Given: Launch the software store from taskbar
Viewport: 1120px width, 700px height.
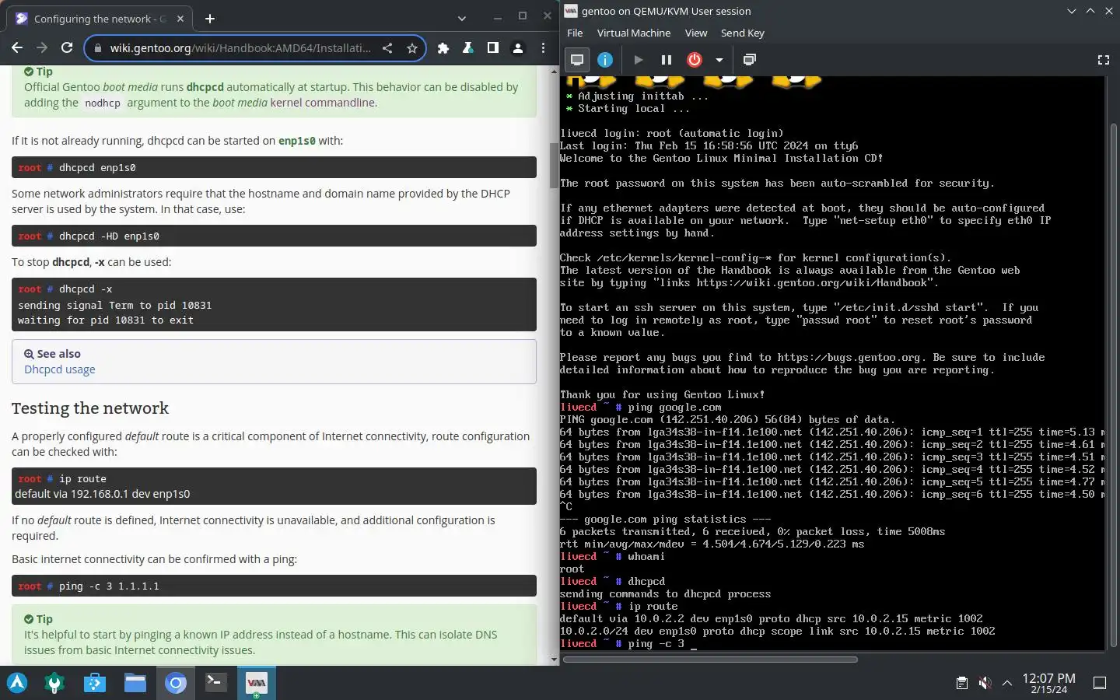Looking at the screenshot, I should click(95, 683).
